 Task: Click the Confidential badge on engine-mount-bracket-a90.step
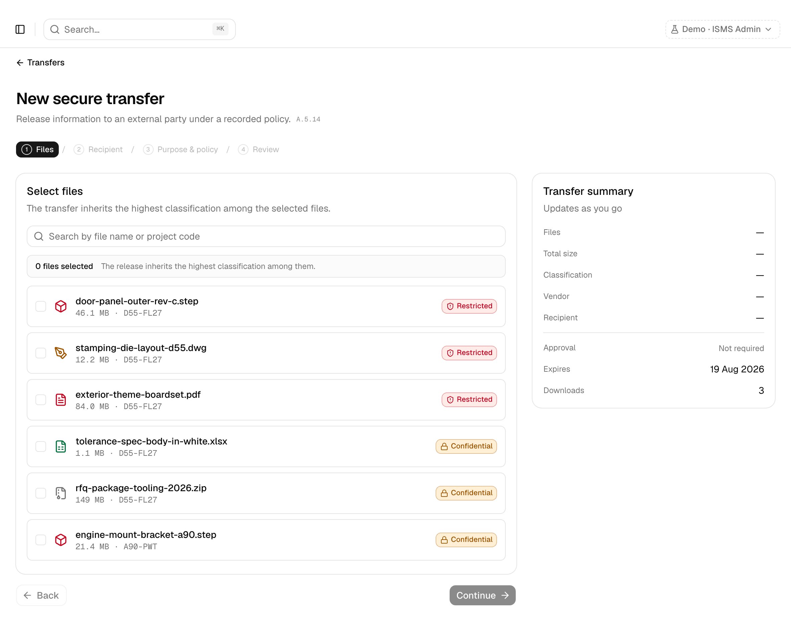pos(466,540)
